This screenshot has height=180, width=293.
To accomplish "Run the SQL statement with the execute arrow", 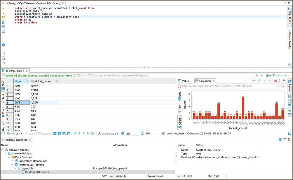I will (x=3, y=9).
